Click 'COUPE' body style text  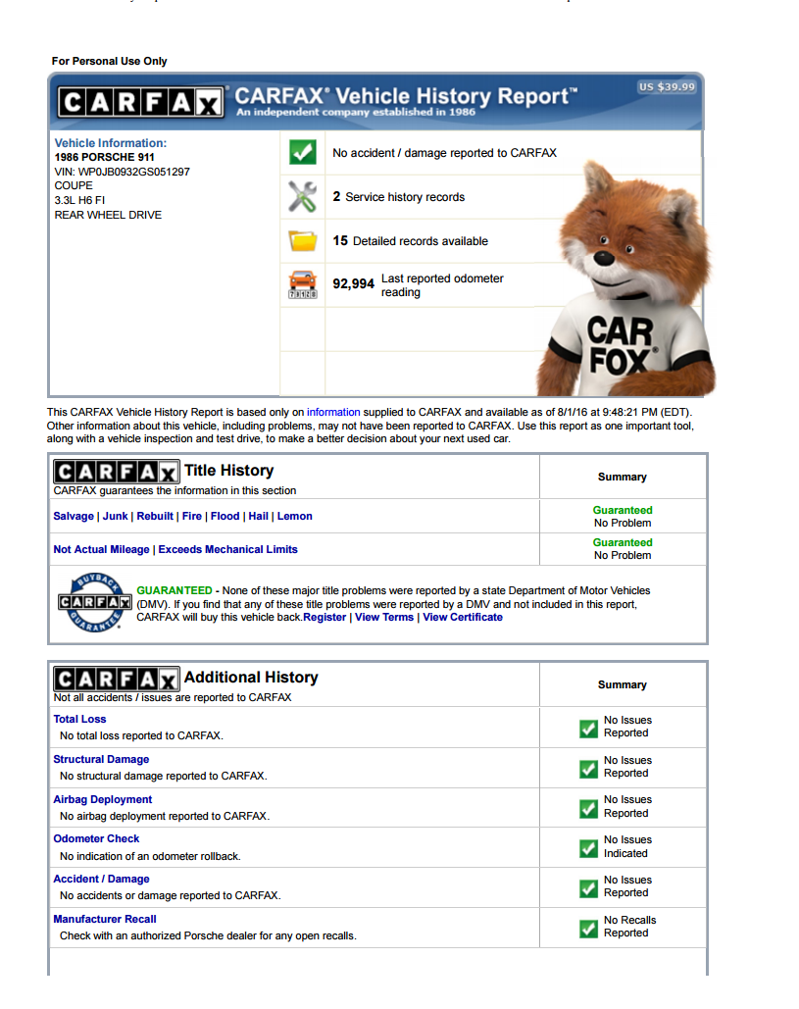pyautogui.click(x=74, y=185)
